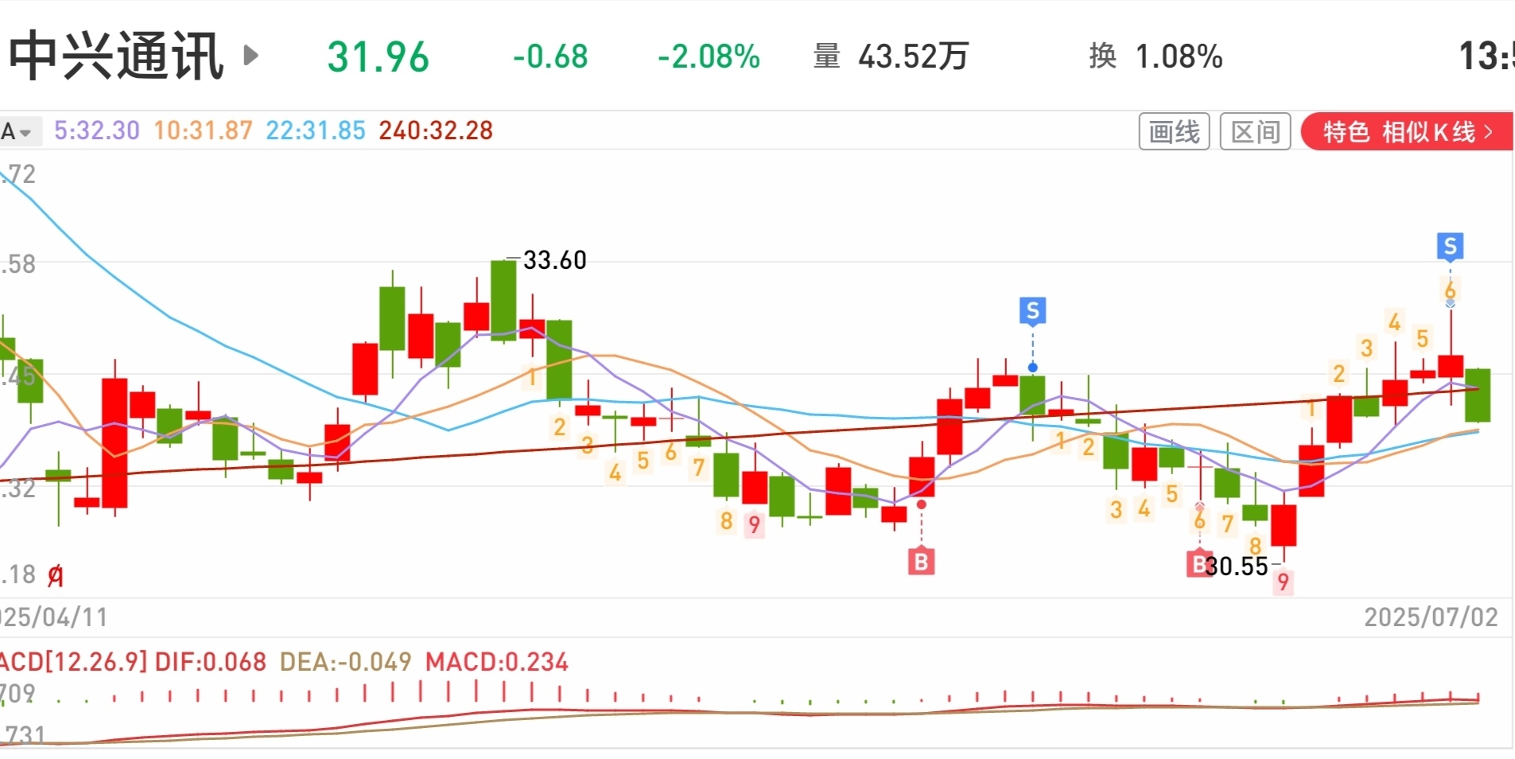Click the 33.60 high price label
This screenshot has width=1515, height=759.
[554, 260]
